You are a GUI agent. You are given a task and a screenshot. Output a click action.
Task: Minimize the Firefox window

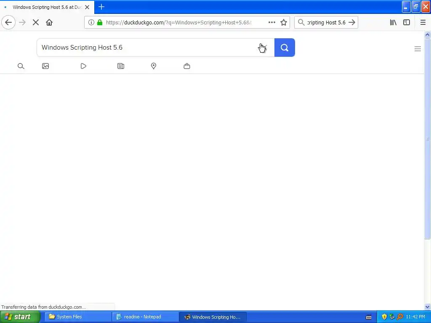[406, 7]
